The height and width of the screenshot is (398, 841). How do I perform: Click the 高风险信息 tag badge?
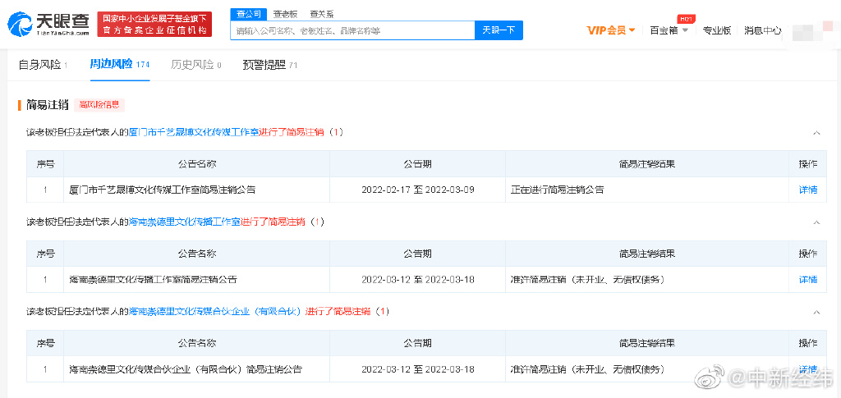coord(99,105)
